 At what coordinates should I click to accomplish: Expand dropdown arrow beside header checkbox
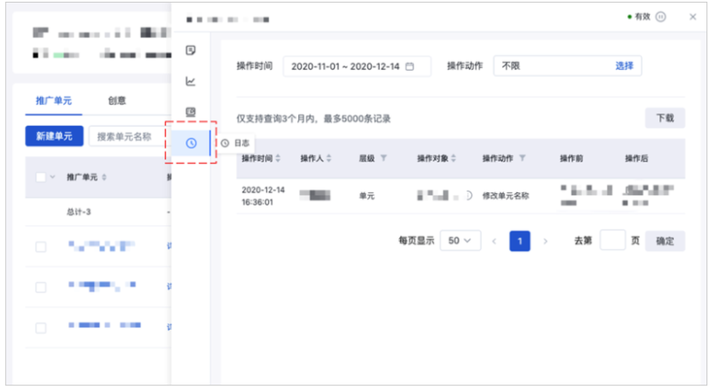[52, 176]
